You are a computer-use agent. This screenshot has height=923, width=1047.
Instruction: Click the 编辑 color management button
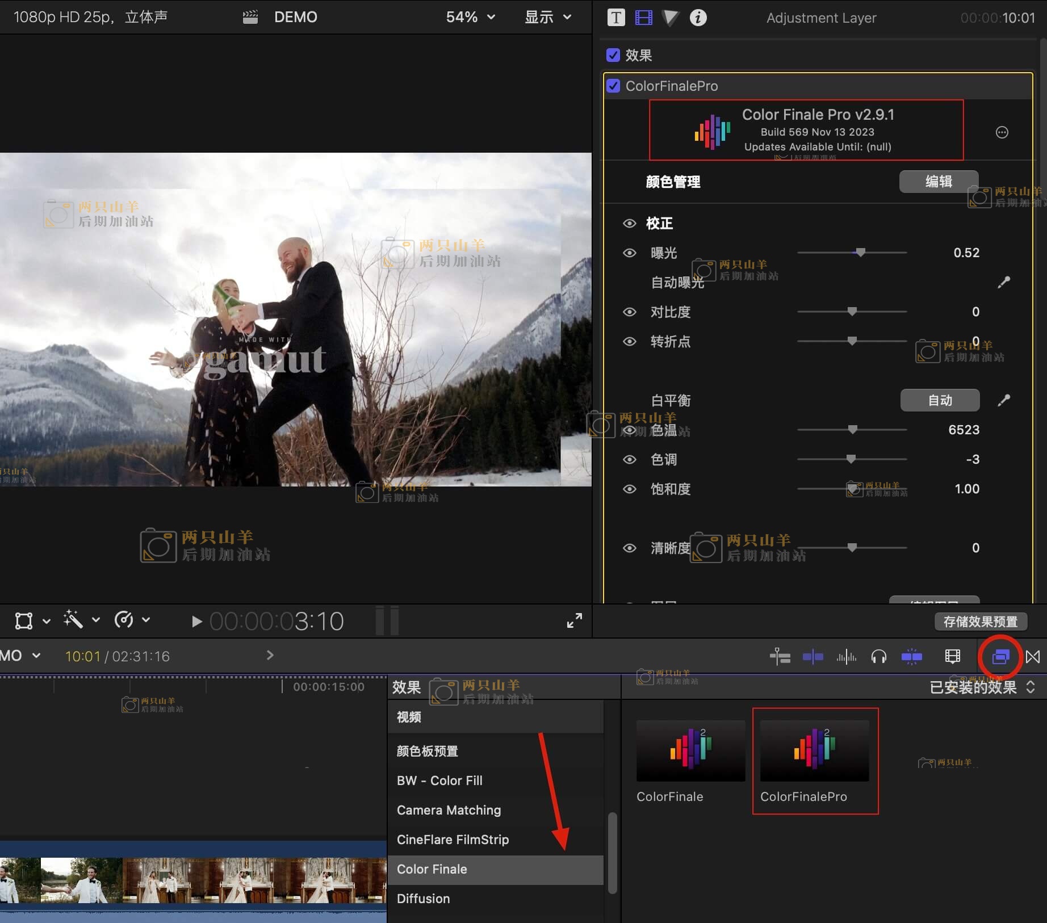939,181
